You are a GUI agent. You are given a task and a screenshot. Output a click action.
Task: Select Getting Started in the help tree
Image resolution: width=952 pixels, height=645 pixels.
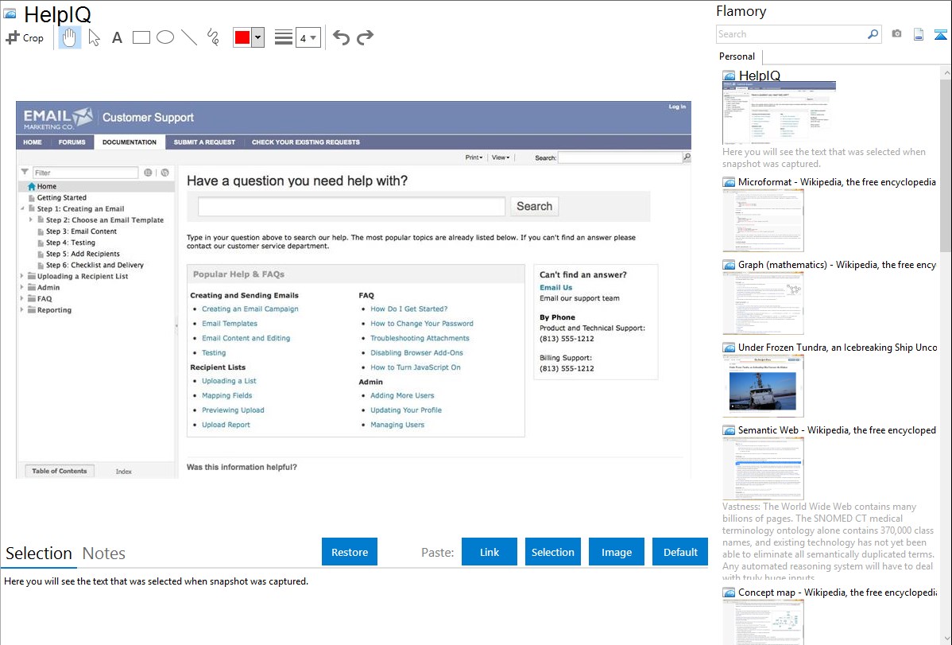point(62,197)
